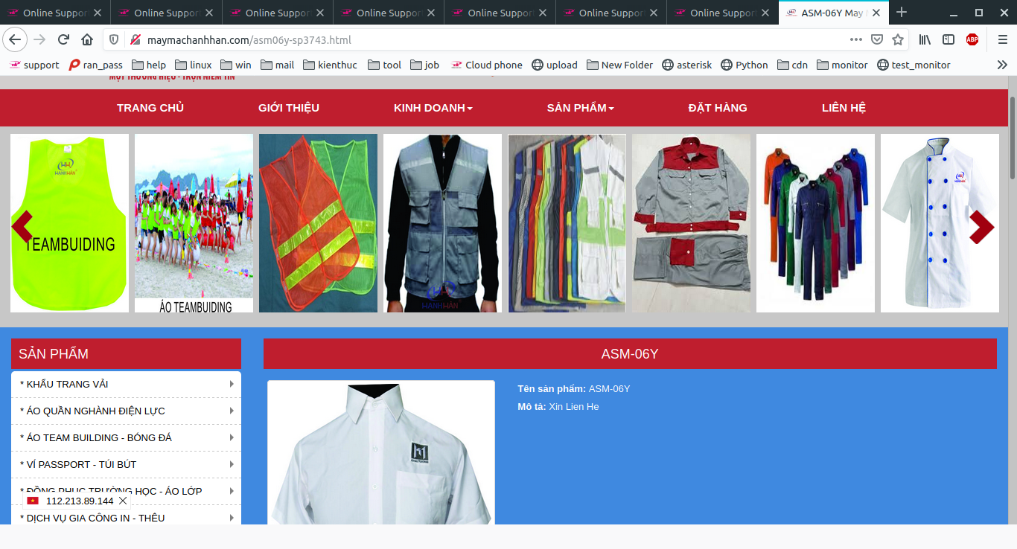Viewport: 1017px width, 549px height.
Task: Open the upload bookmark
Action: (555, 65)
